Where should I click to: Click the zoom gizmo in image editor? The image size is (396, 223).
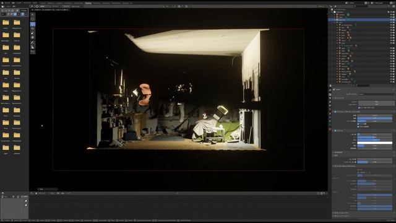(x=26, y=201)
